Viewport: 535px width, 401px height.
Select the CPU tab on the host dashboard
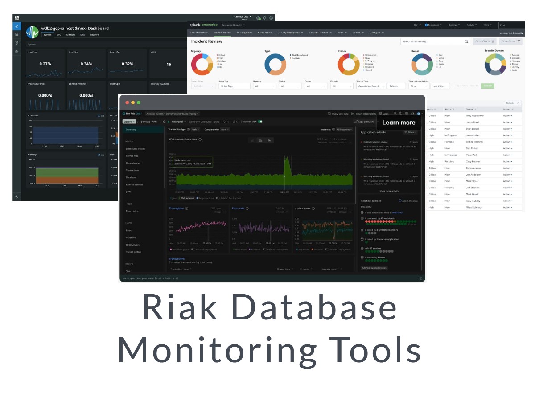pyautogui.click(x=59, y=34)
